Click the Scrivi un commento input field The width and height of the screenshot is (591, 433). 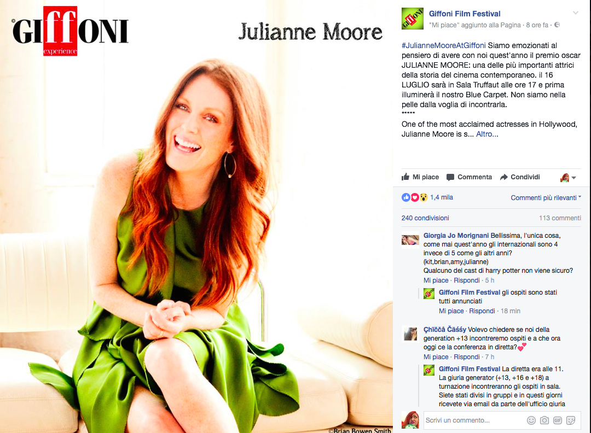474,420
